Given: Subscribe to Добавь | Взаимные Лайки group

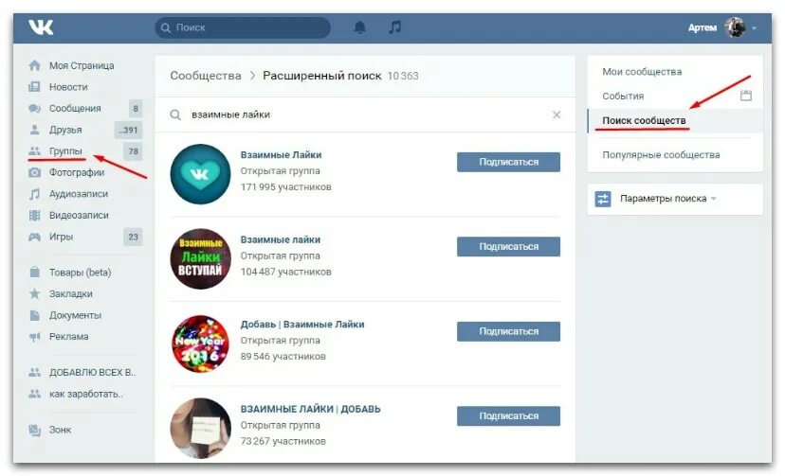Looking at the screenshot, I should pos(508,331).
